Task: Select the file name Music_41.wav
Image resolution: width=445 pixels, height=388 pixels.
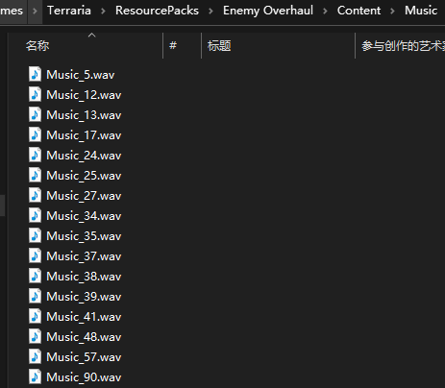Action: point(84,317)
